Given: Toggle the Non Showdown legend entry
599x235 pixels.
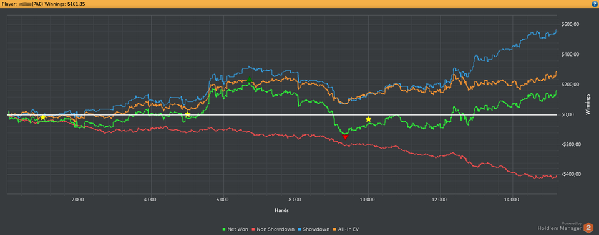Looking at the screenshot, I should [273, 229].
